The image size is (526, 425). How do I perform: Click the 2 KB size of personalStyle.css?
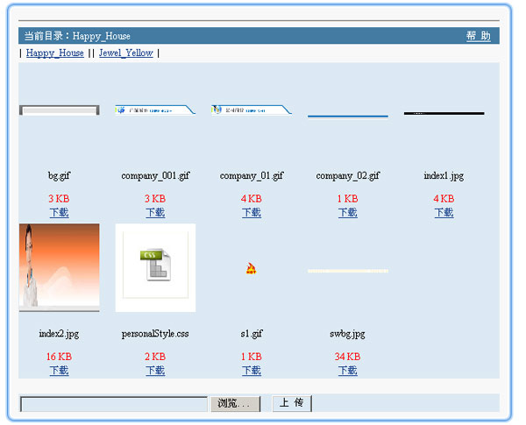(x=155, y=357)
